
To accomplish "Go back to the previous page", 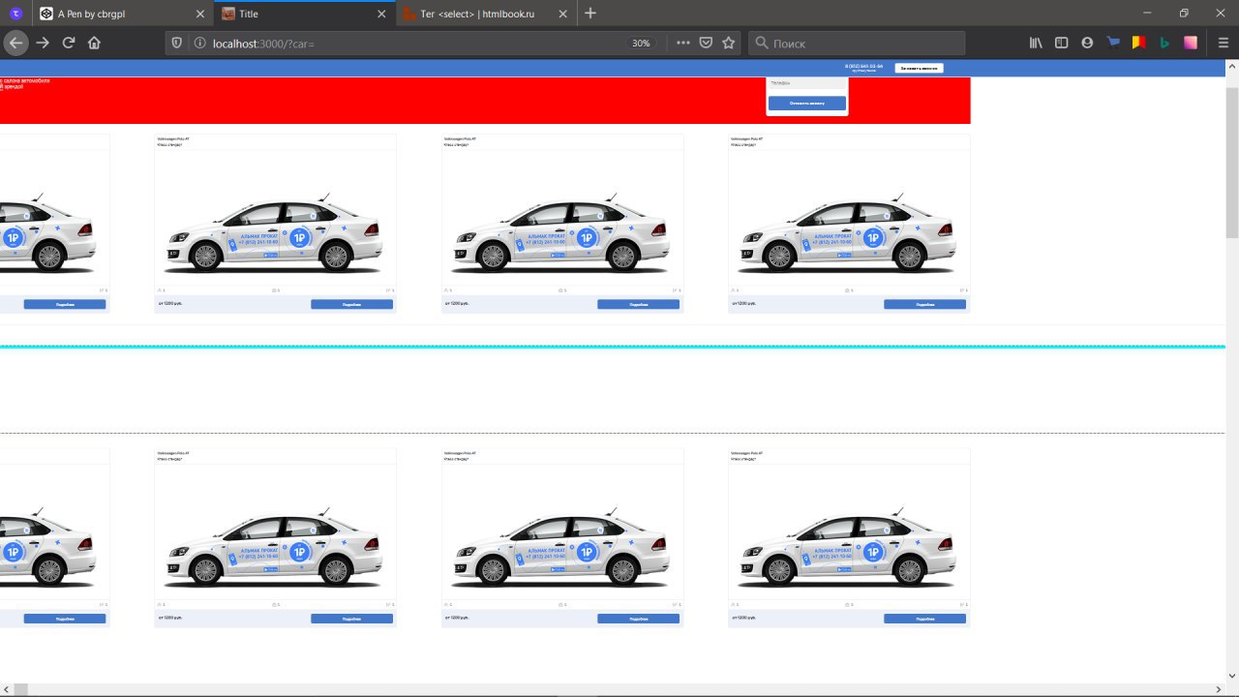I will pyautogui.click(x=15, y=43).
